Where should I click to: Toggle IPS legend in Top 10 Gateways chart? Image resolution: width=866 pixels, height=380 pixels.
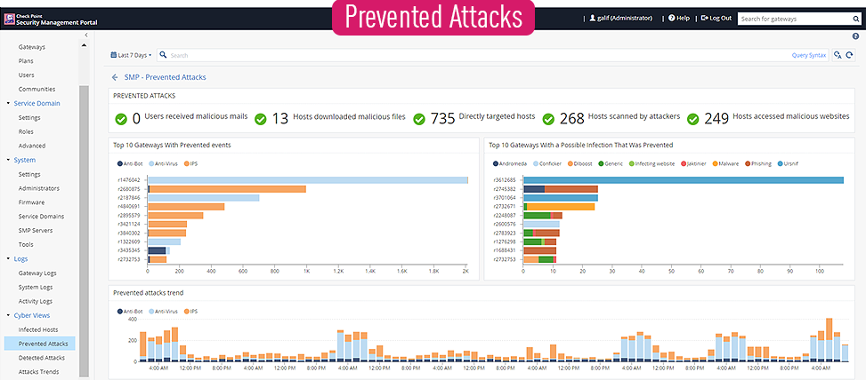coord(190,163)
